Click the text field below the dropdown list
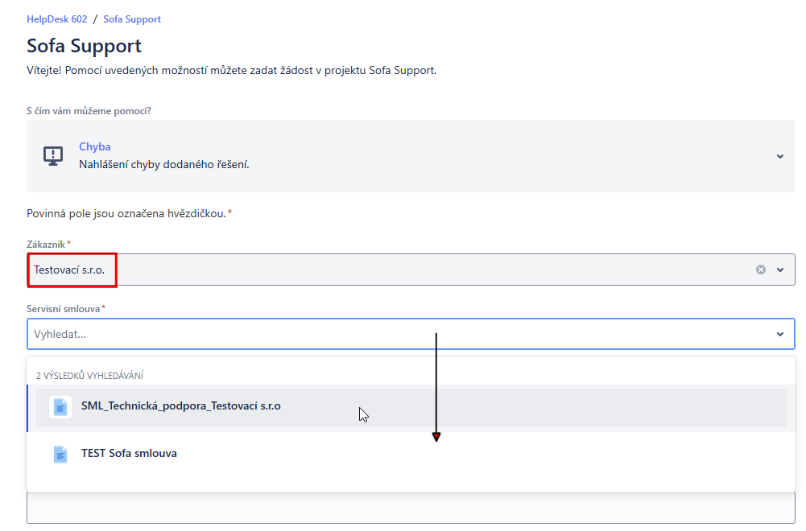This screenshot has height=531, width=806. [411, 508]
